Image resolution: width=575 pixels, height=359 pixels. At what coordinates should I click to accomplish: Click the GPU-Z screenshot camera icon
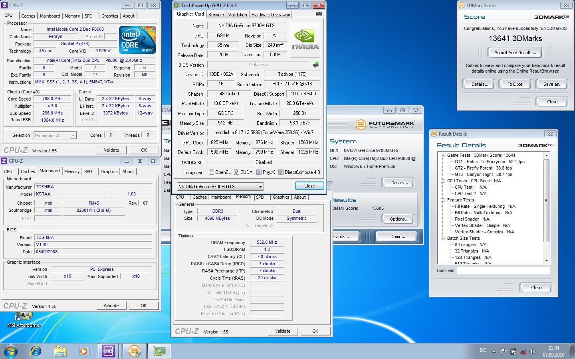coord(319,14)
